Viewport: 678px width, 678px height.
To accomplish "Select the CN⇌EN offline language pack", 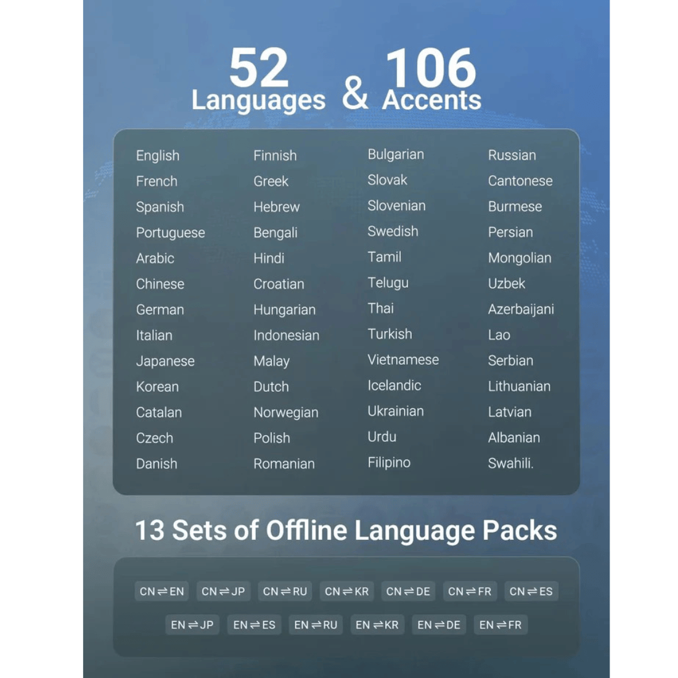I will pos(161,591).
